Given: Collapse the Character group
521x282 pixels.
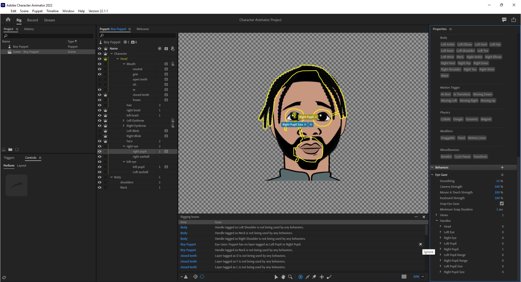Looking at the screenshot, I should [x=111, y=54].
